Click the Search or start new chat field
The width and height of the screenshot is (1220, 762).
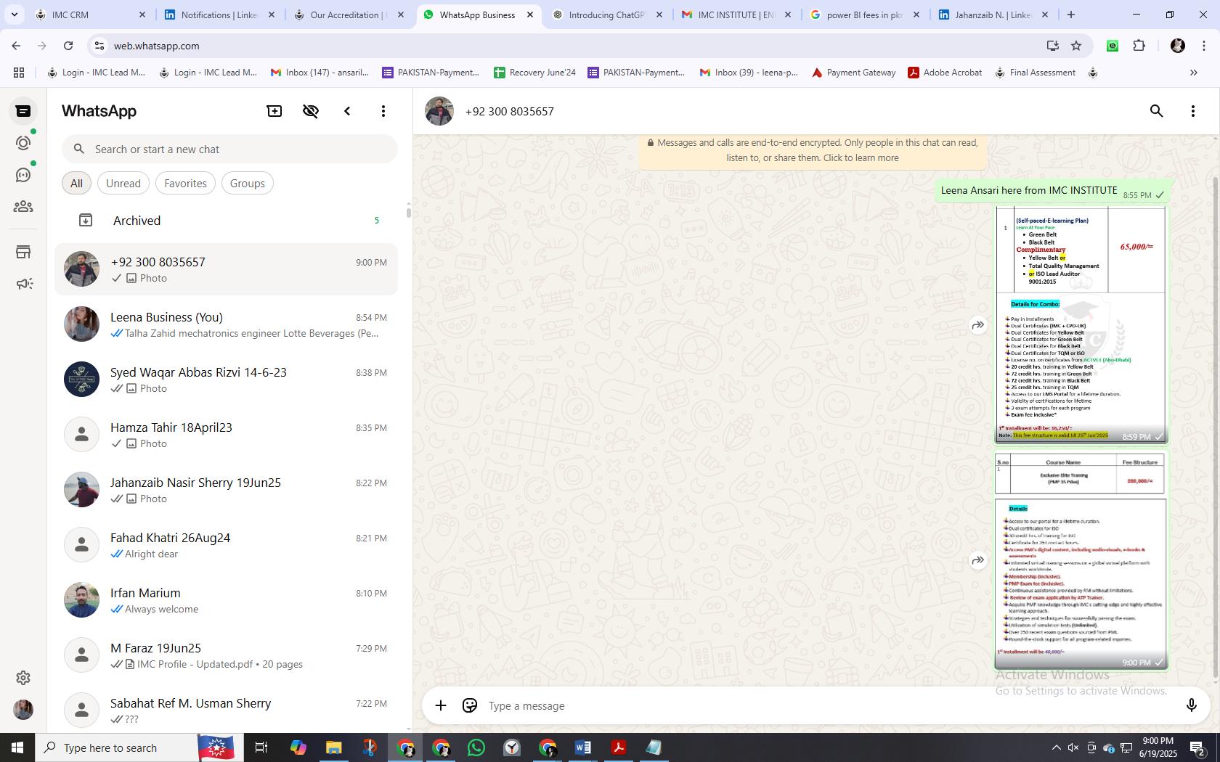coord(229,149)
